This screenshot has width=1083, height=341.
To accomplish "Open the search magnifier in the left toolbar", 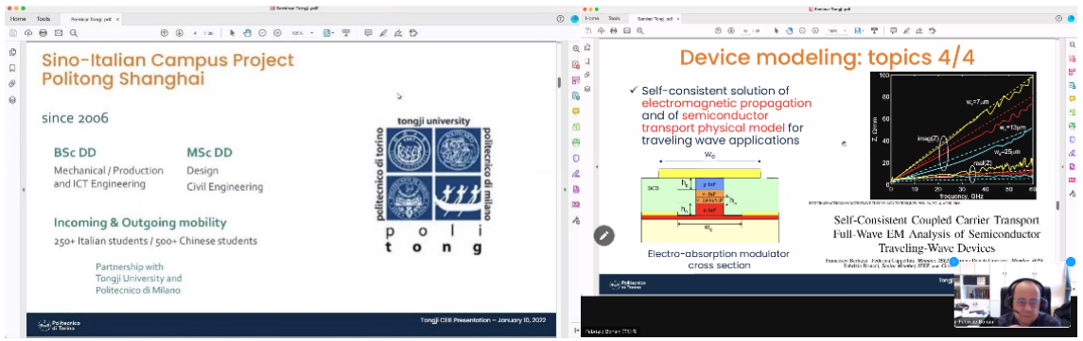I will click(73, 32).
